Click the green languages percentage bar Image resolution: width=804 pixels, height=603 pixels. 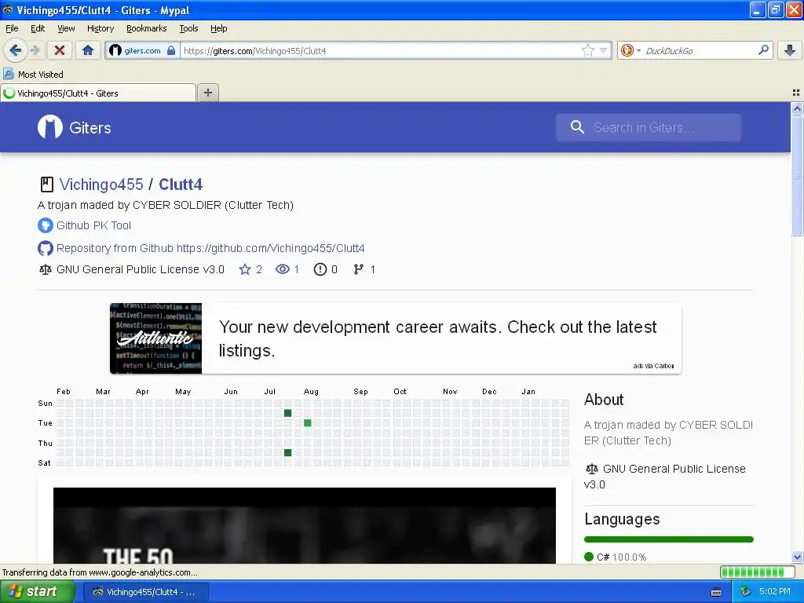coord(669,539)
